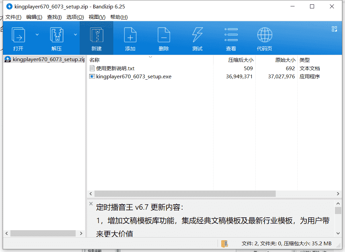The width and height of the screenshot is (345, 252).
Task: Click the Bandizip logo in title bar
Action: tap(9, 6)
